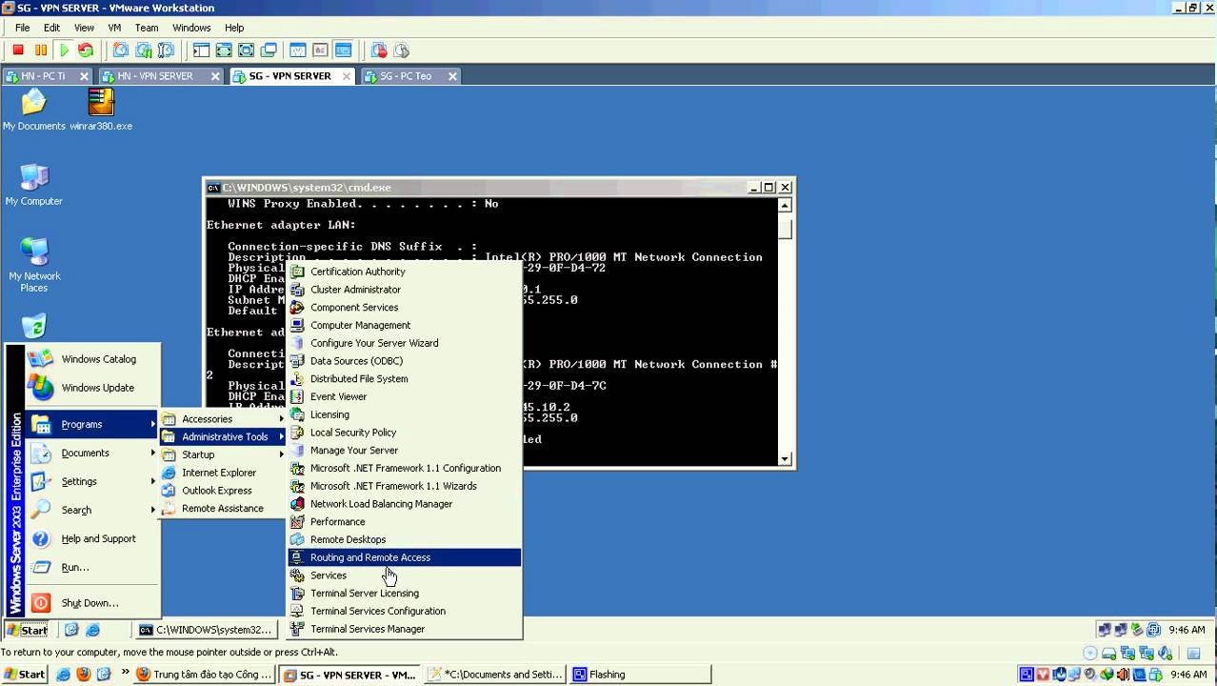Launch Routing and Remote Access

(x=405, y=557)
